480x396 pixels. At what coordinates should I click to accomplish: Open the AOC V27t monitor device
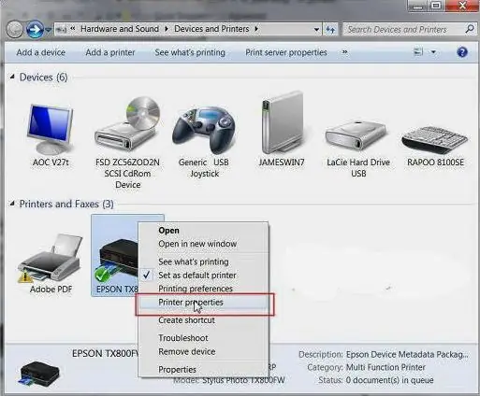point(51,129)
